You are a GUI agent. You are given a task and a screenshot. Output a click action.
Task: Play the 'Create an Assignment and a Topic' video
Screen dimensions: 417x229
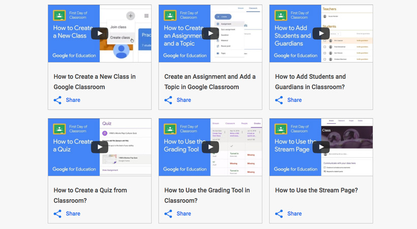click(x=210, y=34)
